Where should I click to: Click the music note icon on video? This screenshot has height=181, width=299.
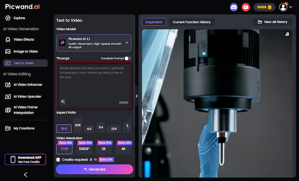click(287, 34)
